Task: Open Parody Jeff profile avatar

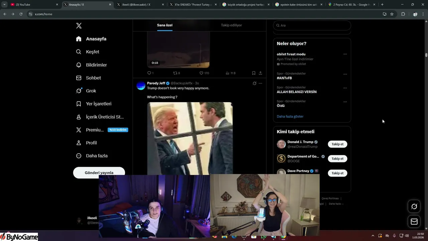Action: (141, 86)
